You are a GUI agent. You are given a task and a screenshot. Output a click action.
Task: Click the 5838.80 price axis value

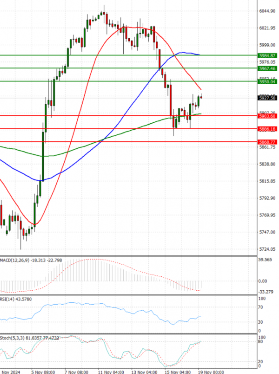coord(267,164)
